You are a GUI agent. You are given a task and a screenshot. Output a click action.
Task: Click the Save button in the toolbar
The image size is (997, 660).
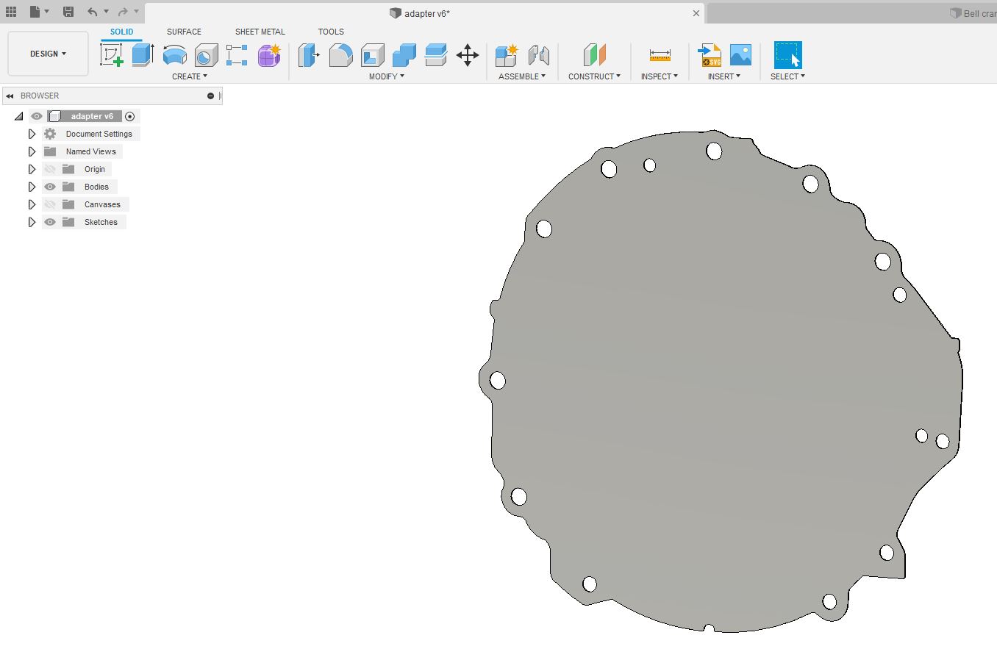[68, 12]
